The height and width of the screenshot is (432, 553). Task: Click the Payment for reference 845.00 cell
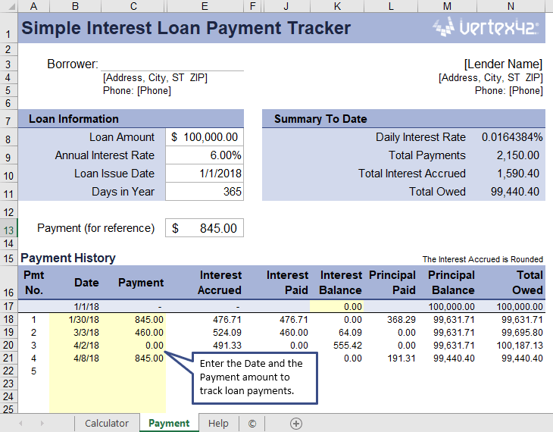point(205,228)
